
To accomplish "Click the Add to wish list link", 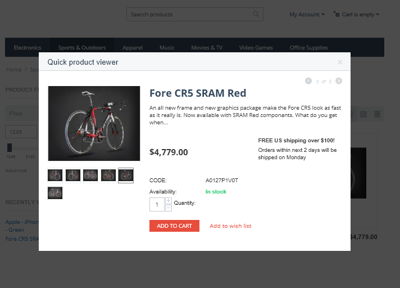I will pyautogui.click(x=230, y=226).
